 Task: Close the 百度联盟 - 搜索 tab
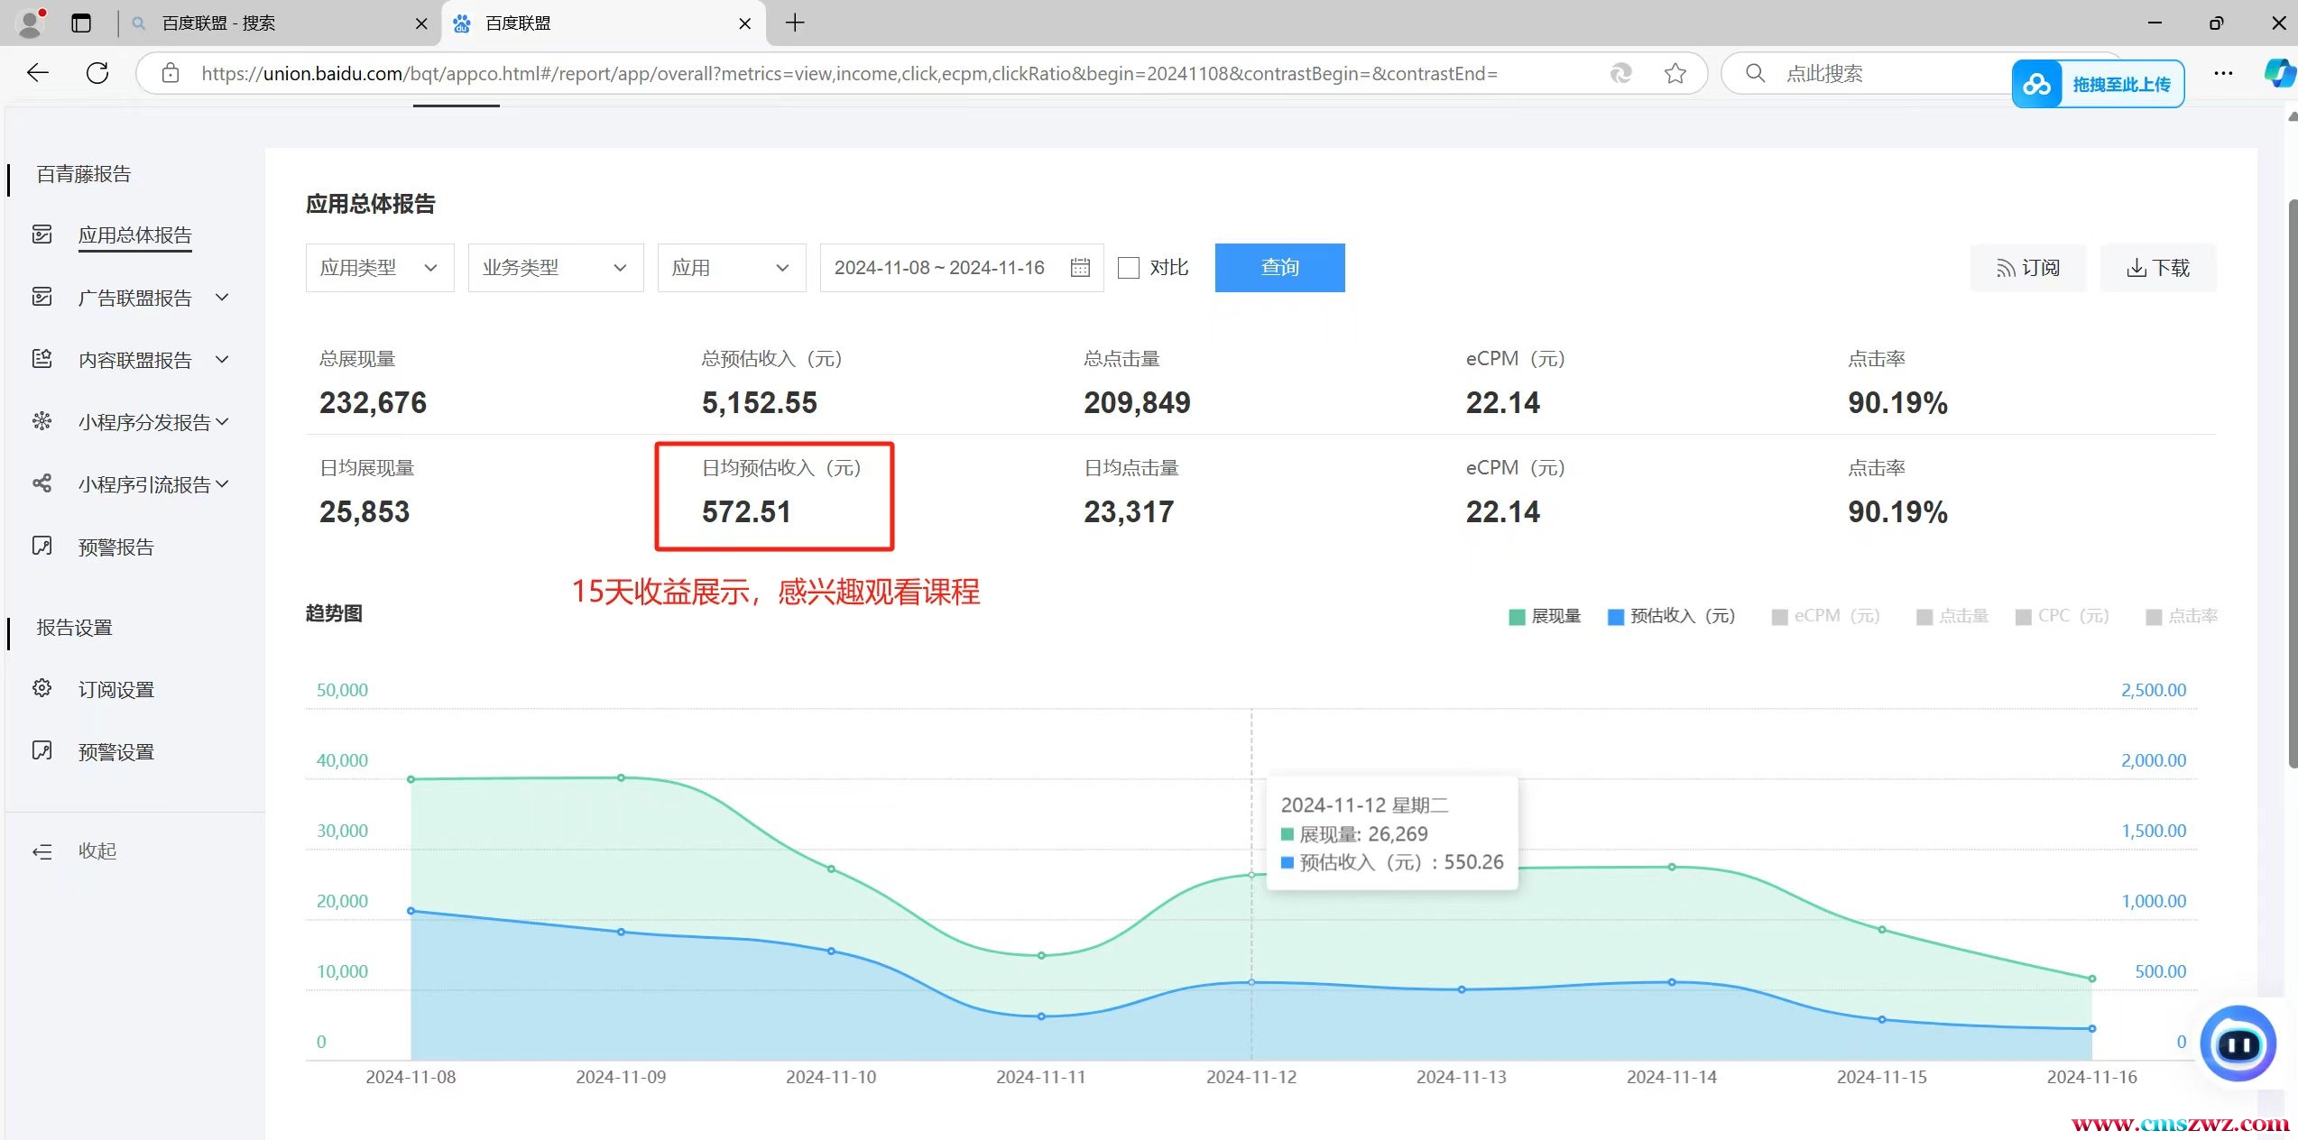coord(421,24)
